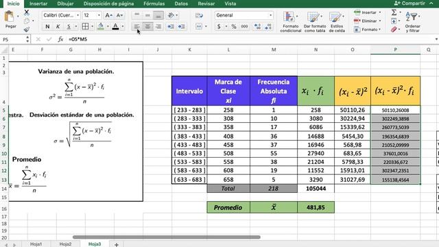
Task: Apply currency number format
Action: click(x=219, y=27)
